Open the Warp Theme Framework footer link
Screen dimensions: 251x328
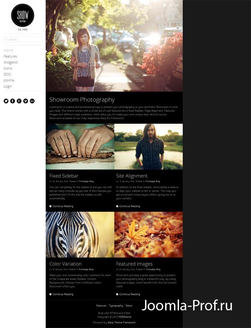121,323
